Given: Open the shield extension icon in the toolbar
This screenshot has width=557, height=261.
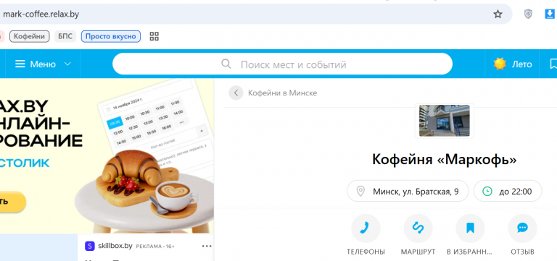Looking at the screenshot, I should point(528,14).
